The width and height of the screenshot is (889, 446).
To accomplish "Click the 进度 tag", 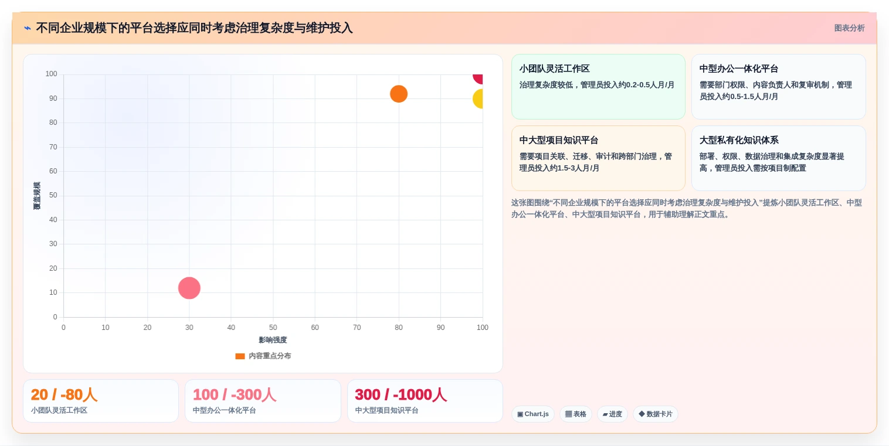I will point(612,414).
